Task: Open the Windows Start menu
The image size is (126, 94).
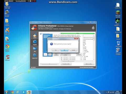Action: [7, 92]
